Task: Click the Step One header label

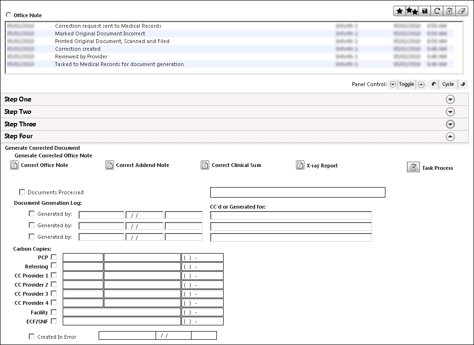Action: point(18,100)
